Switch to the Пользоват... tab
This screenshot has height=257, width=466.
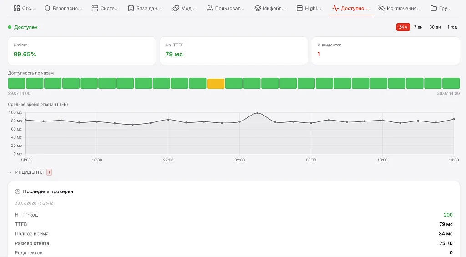(x=225, y=8)
